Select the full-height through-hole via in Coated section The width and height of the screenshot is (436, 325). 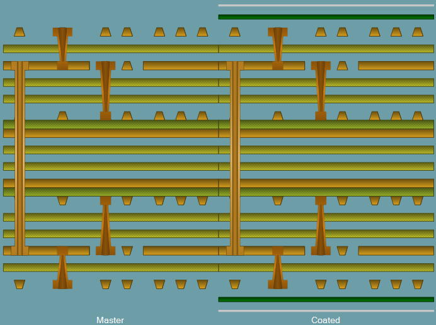click(x=235, y=158)
